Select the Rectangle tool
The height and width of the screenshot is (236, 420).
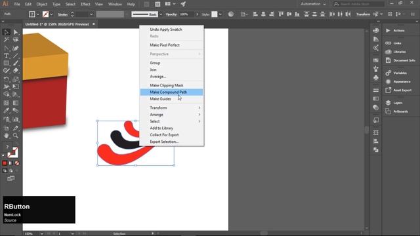coord(6,63)
